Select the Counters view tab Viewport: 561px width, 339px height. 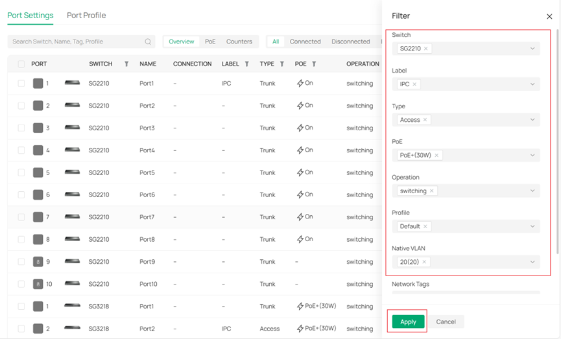pos(239,41)
